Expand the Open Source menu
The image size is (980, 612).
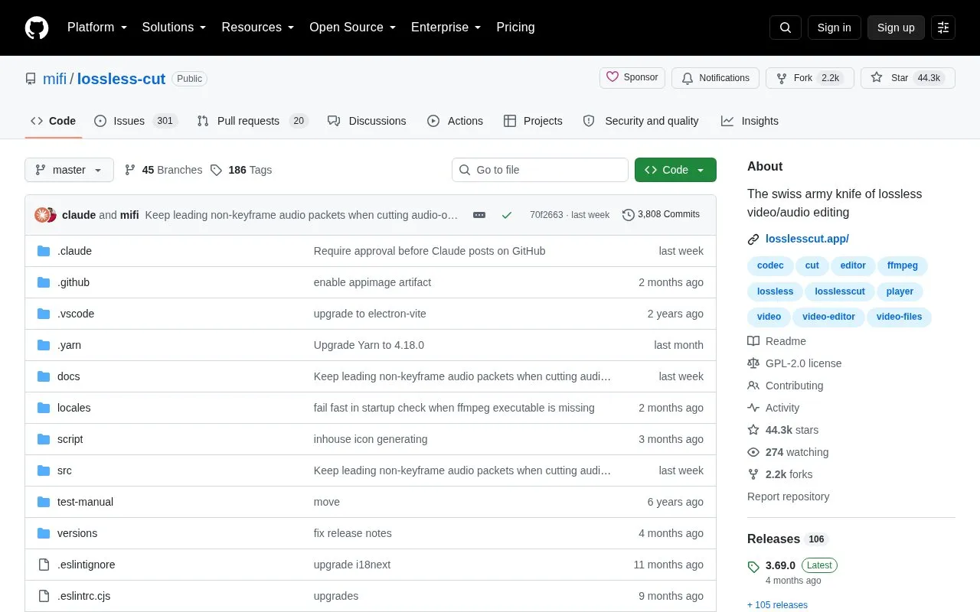353,28
